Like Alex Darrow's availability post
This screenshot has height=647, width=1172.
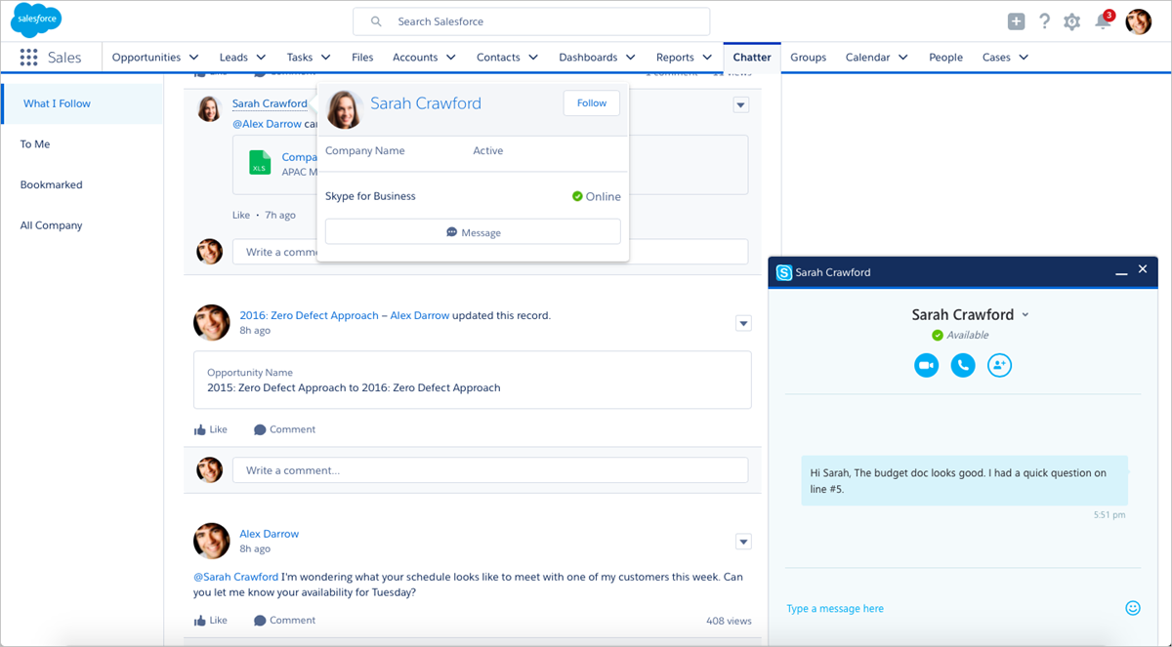[x=210, y=620]
